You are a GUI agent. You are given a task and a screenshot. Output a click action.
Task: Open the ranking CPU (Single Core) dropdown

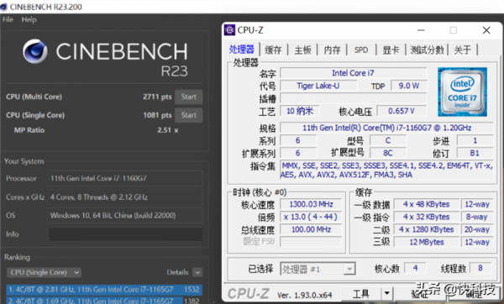pyautogui.click(x=44, y=272)
